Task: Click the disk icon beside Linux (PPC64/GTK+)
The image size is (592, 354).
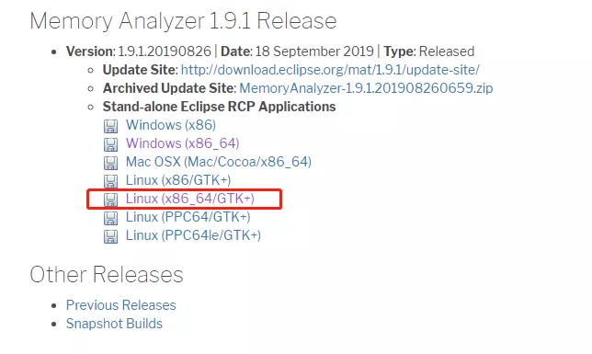Action: tap(110, 218)
